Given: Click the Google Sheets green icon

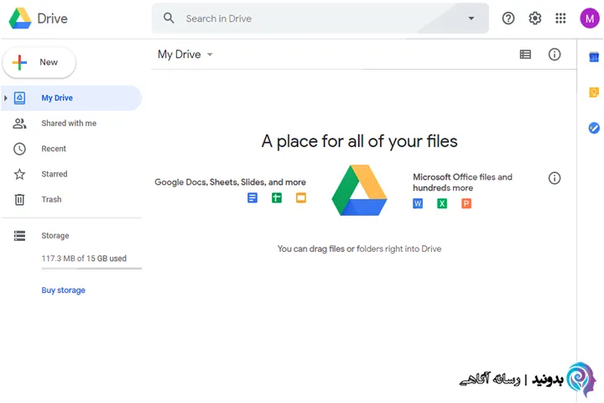Looking at the screenshot, I should tap(277, 198).
